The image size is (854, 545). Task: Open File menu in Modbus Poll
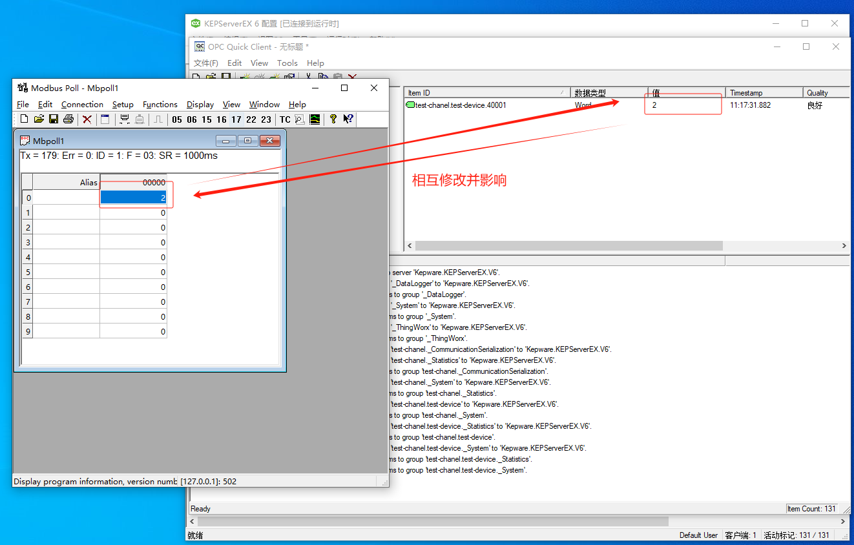click(23, 104)
